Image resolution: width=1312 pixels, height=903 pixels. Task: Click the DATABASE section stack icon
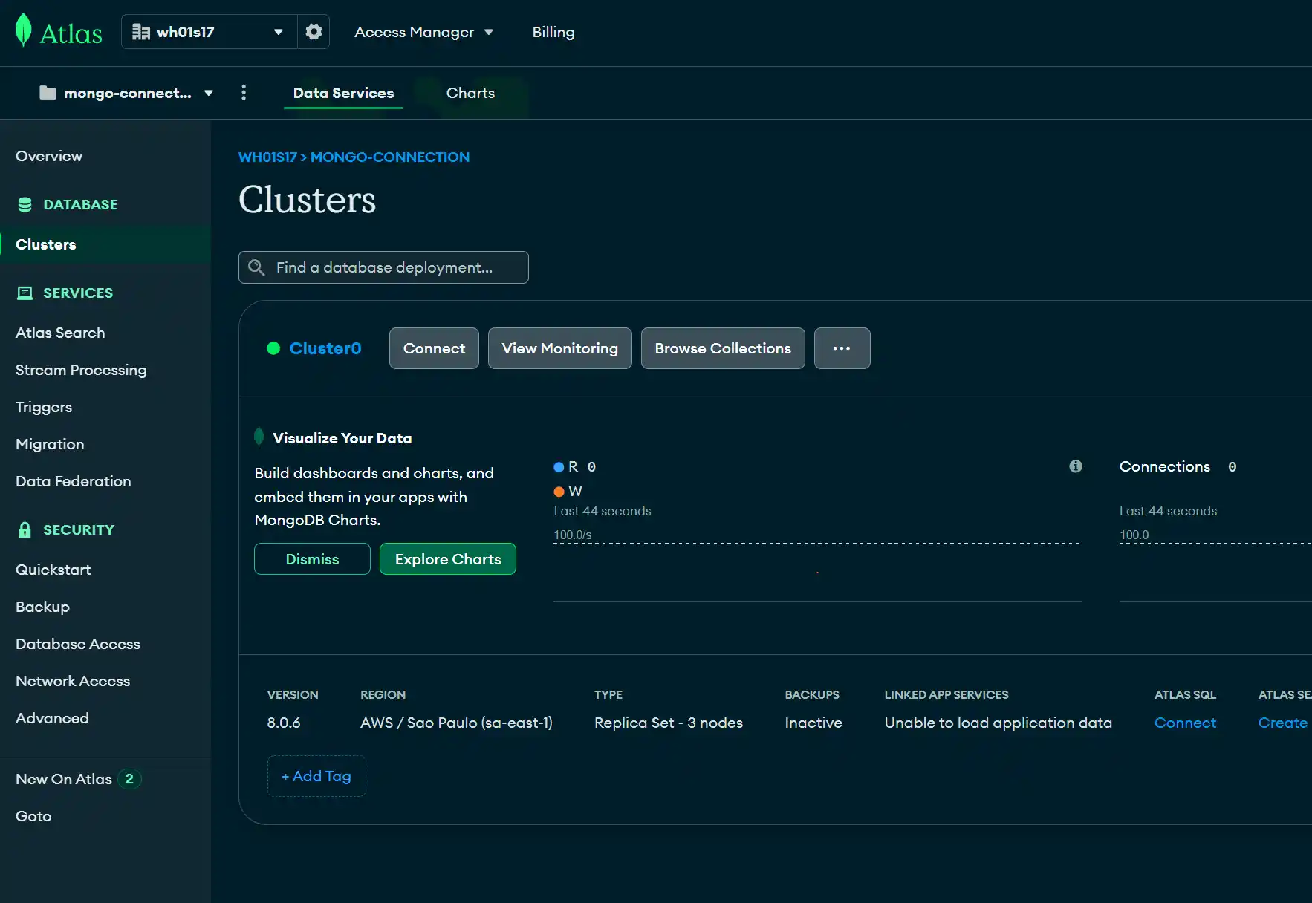[x=25, y=204]
